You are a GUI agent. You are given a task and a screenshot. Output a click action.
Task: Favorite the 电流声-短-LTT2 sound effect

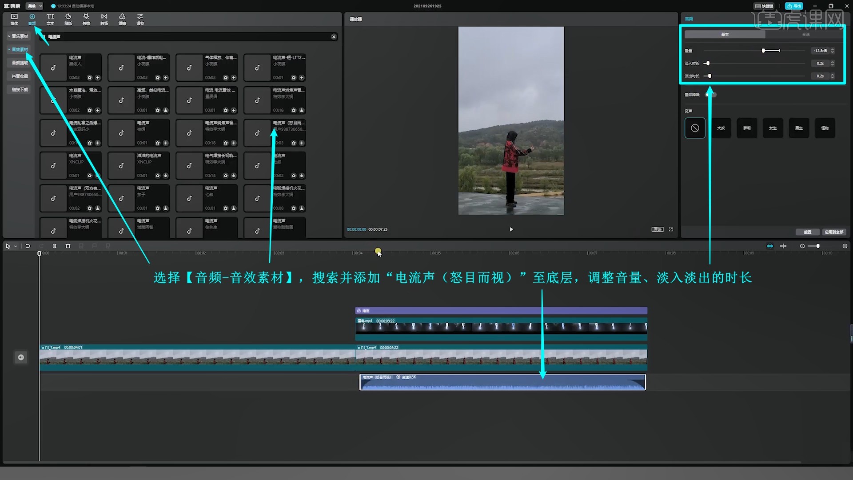[x=294, y=78]
